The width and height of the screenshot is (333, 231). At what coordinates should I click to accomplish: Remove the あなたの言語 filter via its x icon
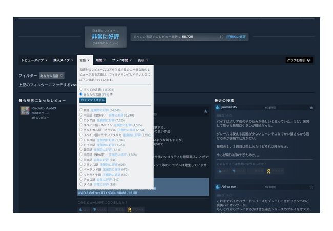(61, 76)
